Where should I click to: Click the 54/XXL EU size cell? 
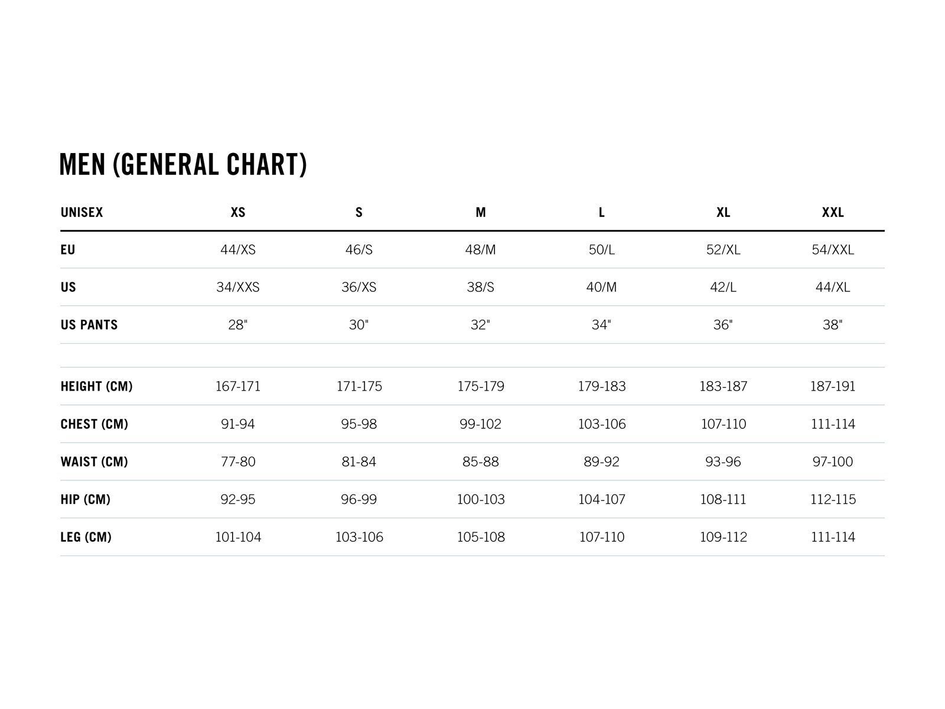point(833,249)
